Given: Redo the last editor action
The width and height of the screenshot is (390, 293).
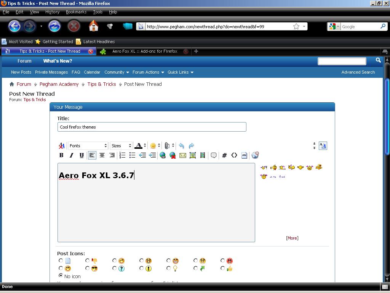Looking at the screenshot, I should [x=191, y=146].
